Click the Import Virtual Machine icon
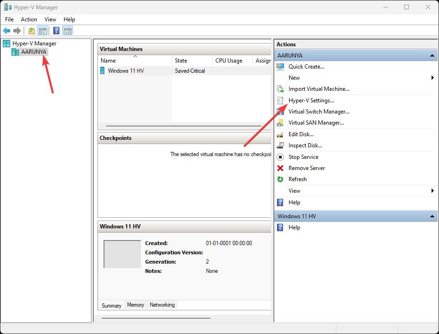The height and width of the screenshot is (334, 439). coord(280,89)
